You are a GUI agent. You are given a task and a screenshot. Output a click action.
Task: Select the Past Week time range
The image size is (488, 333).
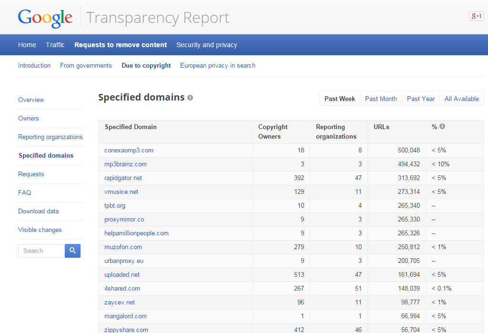(340, 99)
